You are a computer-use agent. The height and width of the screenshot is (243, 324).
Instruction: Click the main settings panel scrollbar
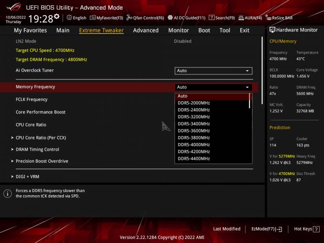coord(262,70)
